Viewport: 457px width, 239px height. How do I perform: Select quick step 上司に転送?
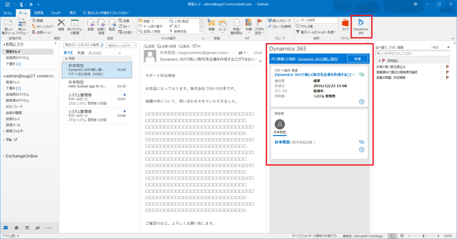(179, 21)
